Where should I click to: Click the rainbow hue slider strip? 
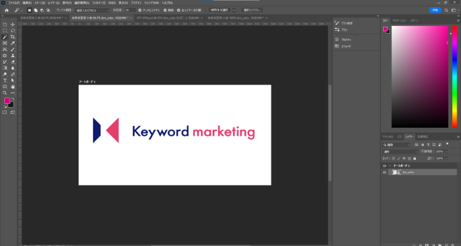point(454,77)
